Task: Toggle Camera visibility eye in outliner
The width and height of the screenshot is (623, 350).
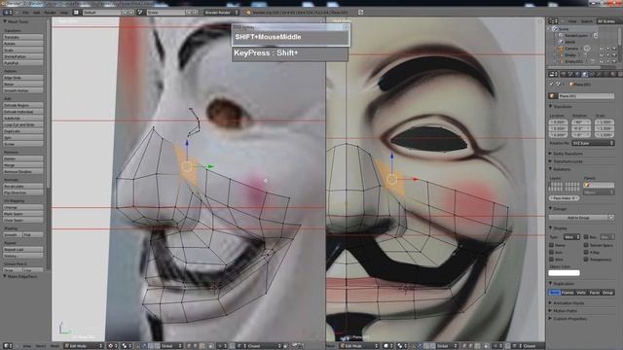Action: (602, 49)
